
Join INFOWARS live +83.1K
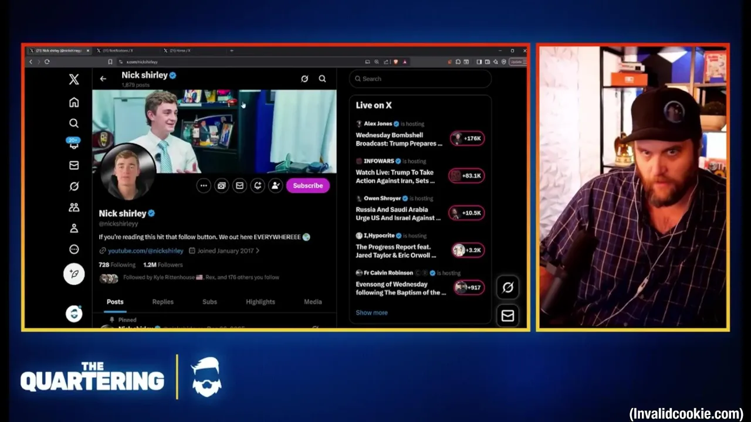point(466,175)
